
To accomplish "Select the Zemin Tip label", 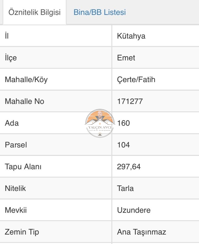I will [22, 232].
